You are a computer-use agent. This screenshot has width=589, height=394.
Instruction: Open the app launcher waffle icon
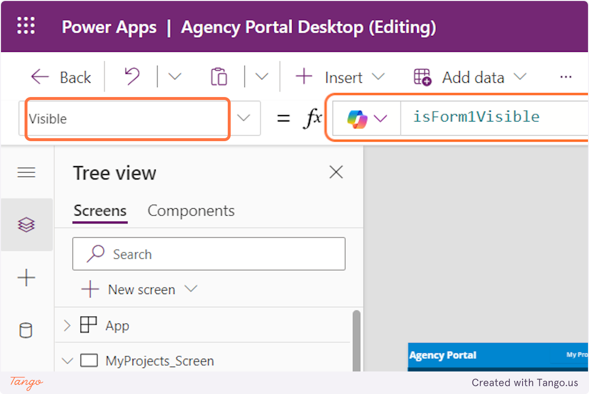click(x=26, y=25)
